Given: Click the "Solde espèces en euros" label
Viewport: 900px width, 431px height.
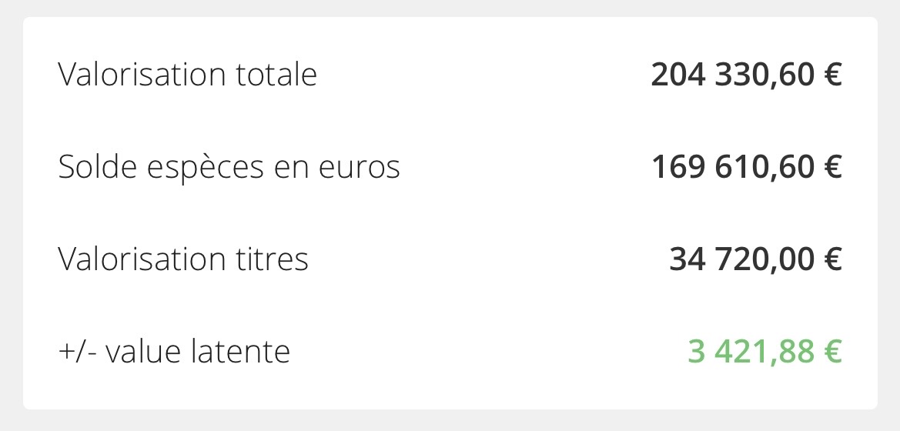Looking at the screenshot, I should click(x=229, y=168).
